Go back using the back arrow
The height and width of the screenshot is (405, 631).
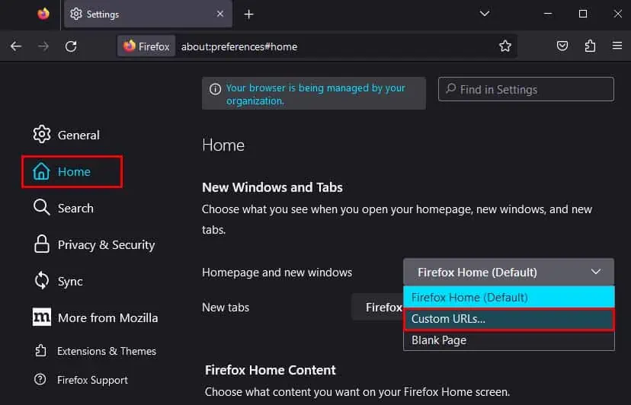point(16,46)
